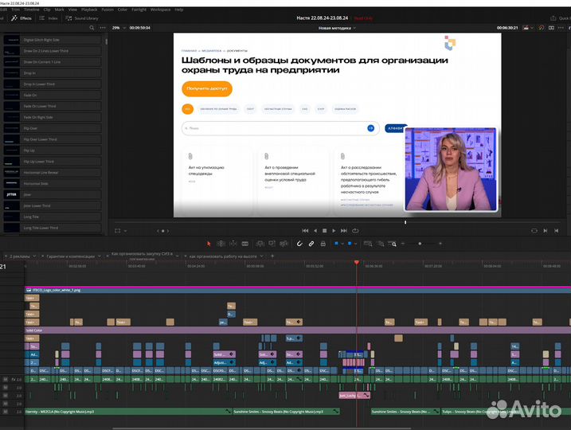Open the Effects panel

[22, 17]
